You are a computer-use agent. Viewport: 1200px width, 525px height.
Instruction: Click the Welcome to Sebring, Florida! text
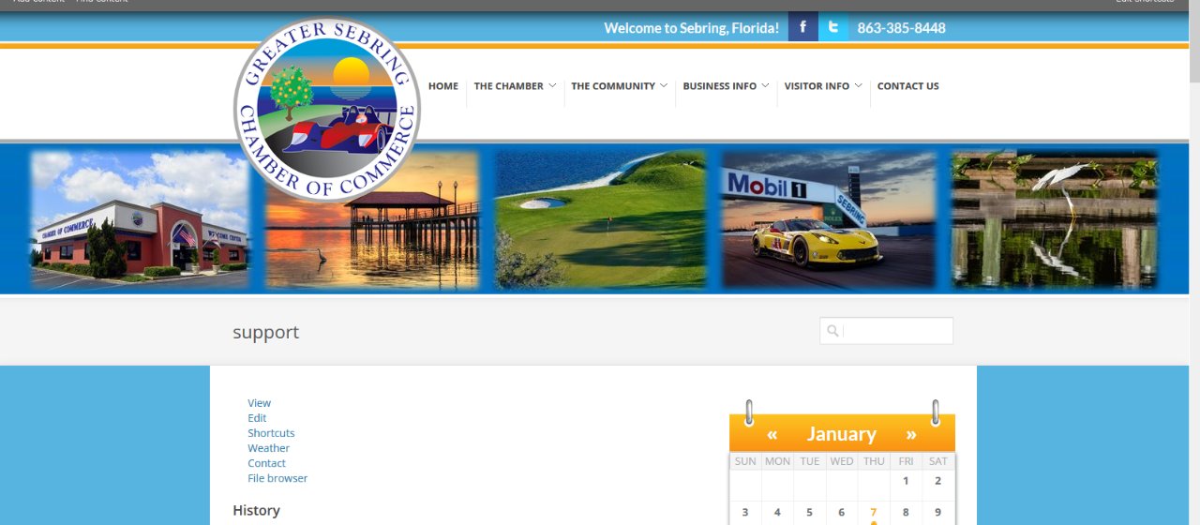691,28
